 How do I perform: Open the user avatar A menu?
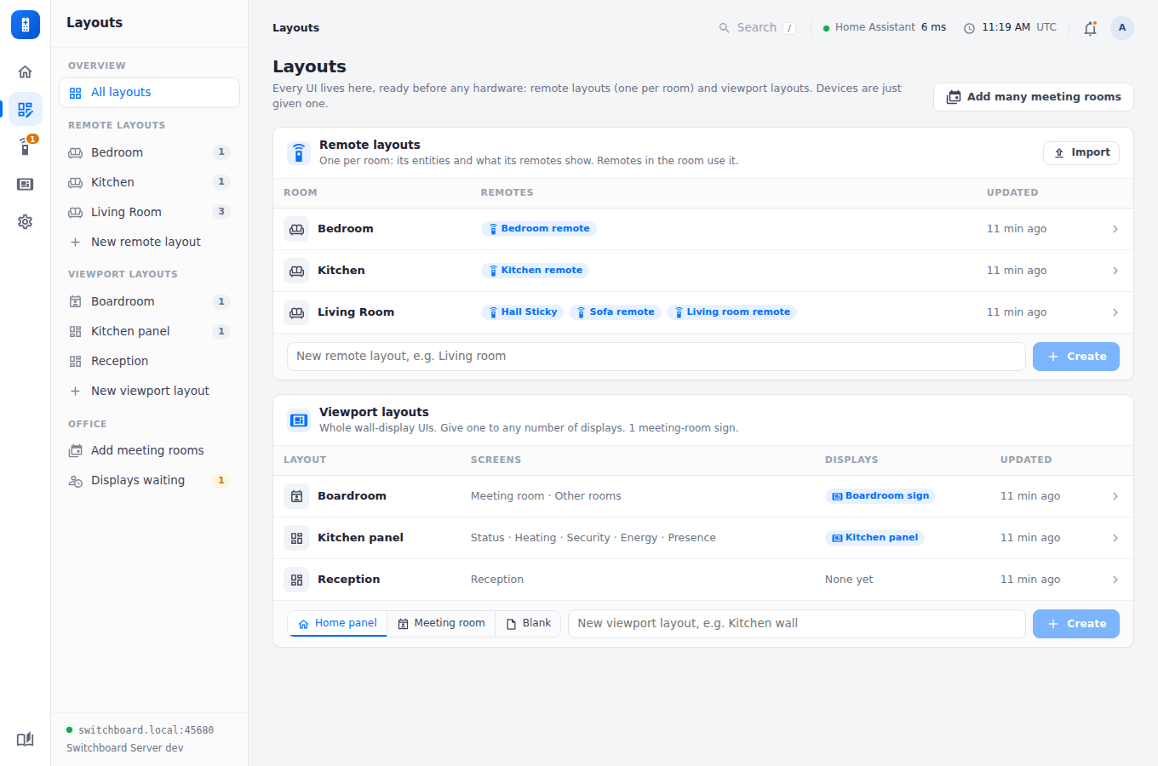click(1122, 28)
